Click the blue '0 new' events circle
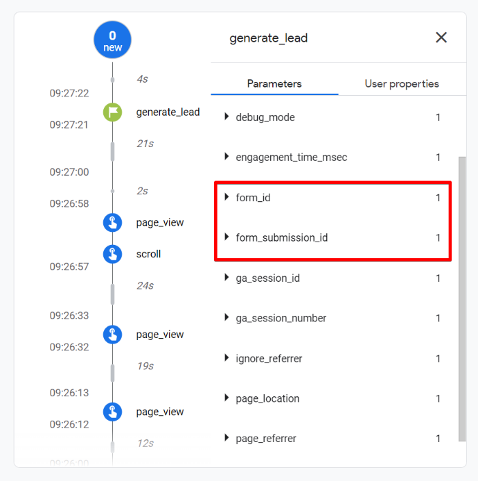This screenshot has height=481, width=478. pyautogui.click(x=112, y=41)
